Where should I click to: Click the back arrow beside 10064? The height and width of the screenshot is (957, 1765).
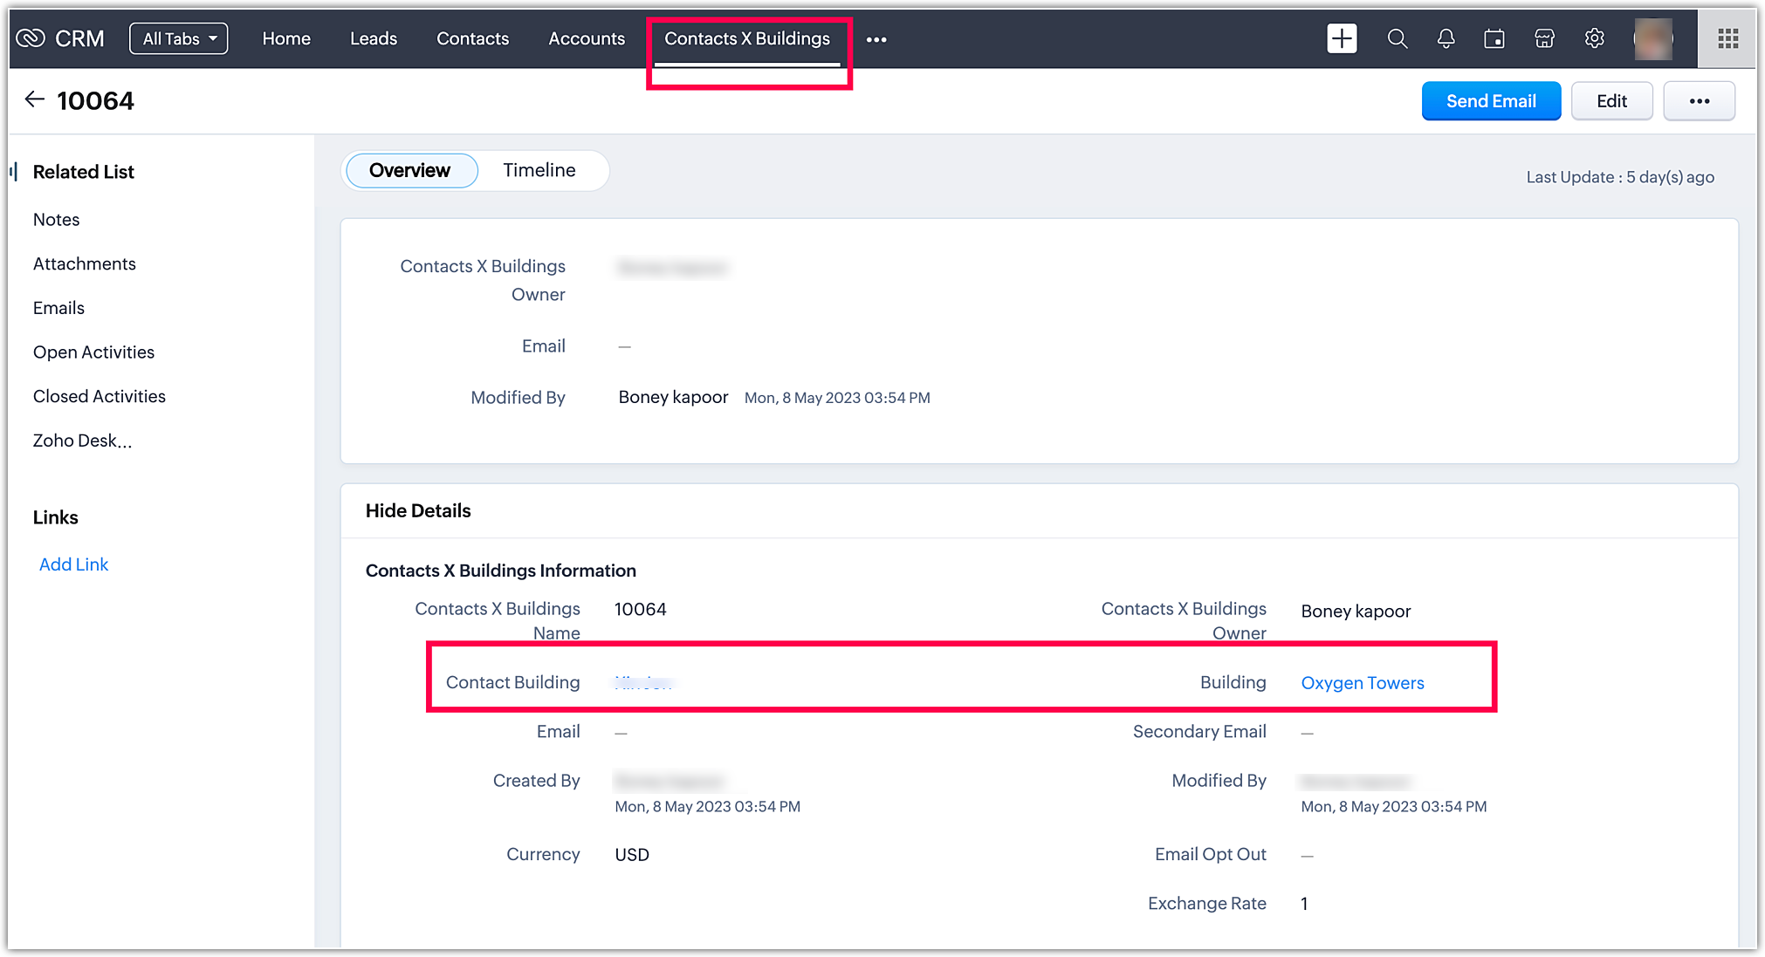point(34,99)
